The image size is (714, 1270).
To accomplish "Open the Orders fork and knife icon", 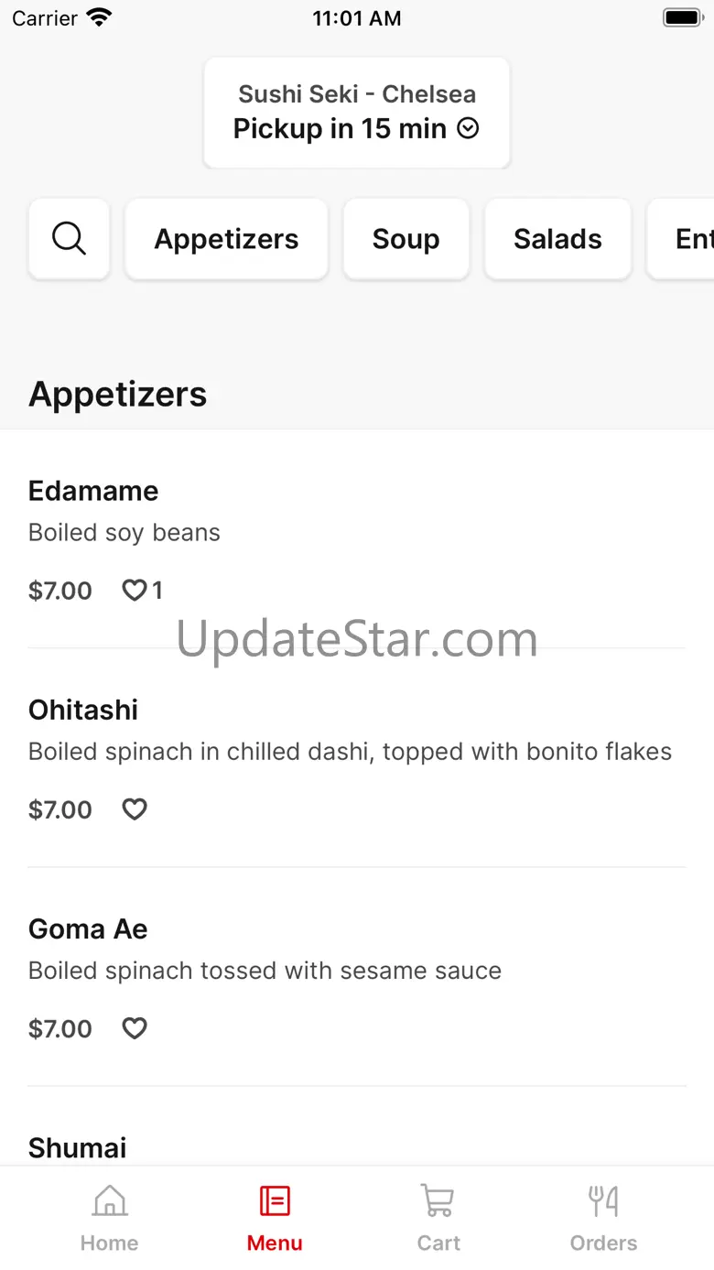I will tap(603, 1199).
